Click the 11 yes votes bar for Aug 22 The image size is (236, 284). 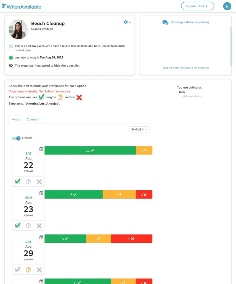(90, 150)
